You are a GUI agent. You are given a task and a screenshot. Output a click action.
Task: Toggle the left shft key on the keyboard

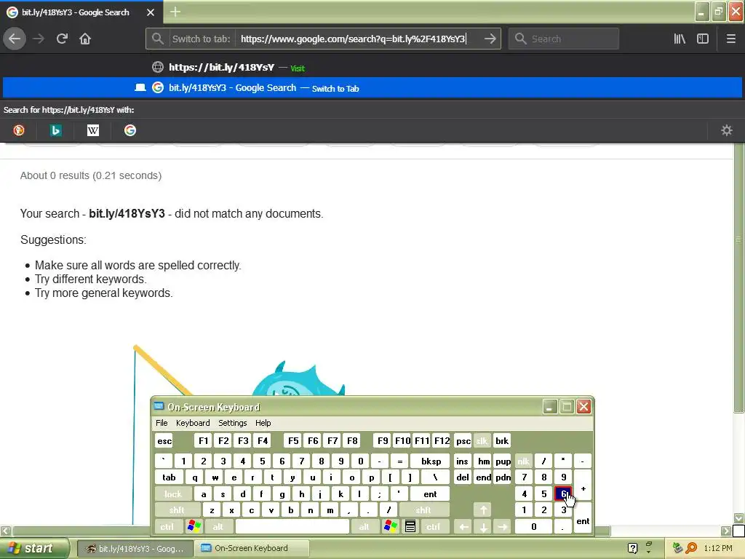coord(177,510)
